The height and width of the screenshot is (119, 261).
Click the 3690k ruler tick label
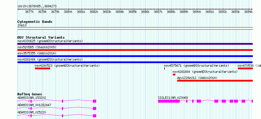point(197,12)
